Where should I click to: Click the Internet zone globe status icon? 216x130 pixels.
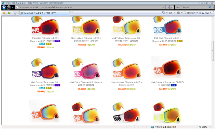[152, 127]
